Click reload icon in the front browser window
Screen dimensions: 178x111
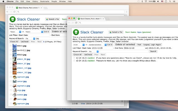click(x=76, y=23)
